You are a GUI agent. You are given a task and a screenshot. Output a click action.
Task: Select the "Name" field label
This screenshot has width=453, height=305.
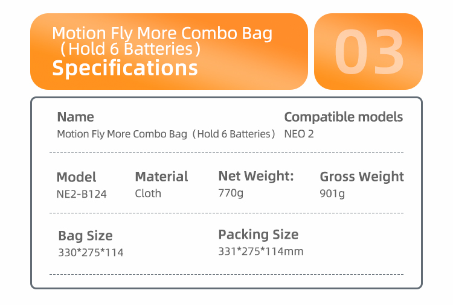(75, 117)
